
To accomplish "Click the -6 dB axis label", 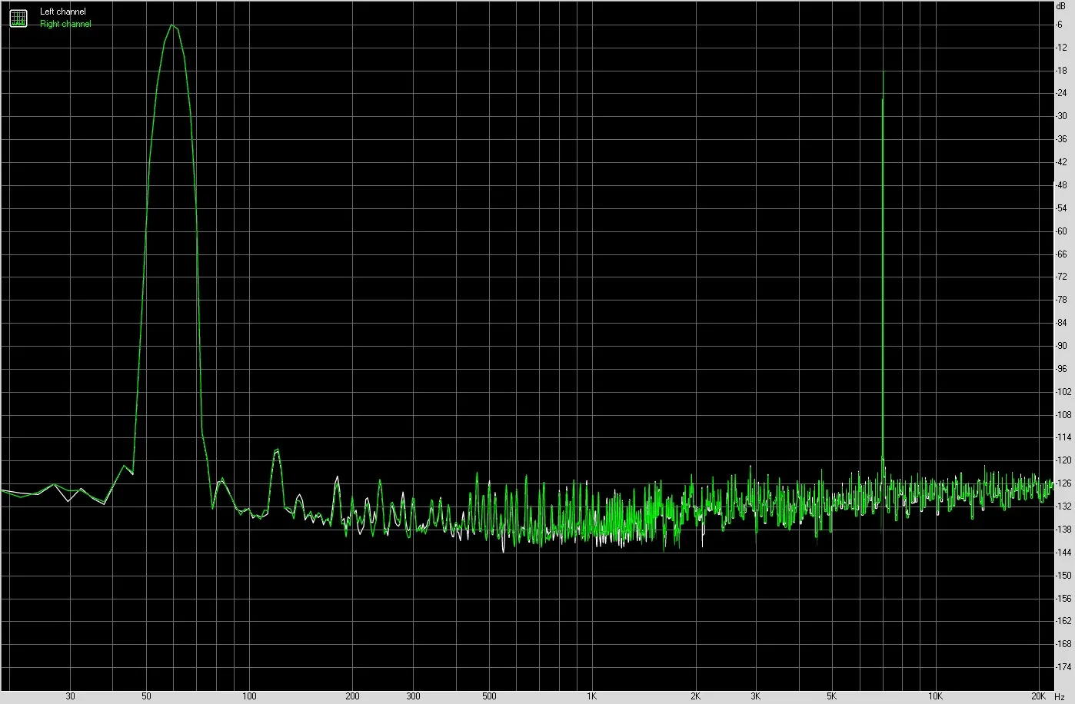I will 1060,25.
